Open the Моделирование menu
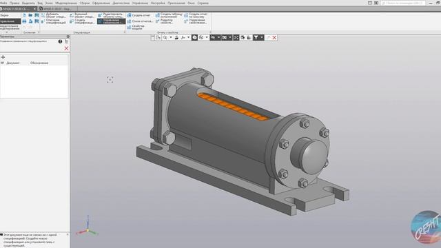This screenshot has height=248, width=441. [x=66, y=3]
